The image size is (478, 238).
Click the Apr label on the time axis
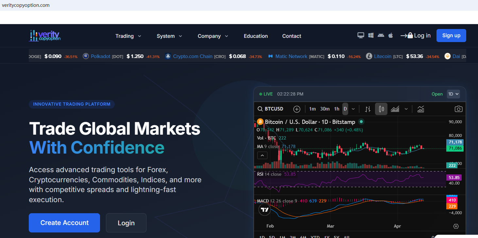click(397, 226)
